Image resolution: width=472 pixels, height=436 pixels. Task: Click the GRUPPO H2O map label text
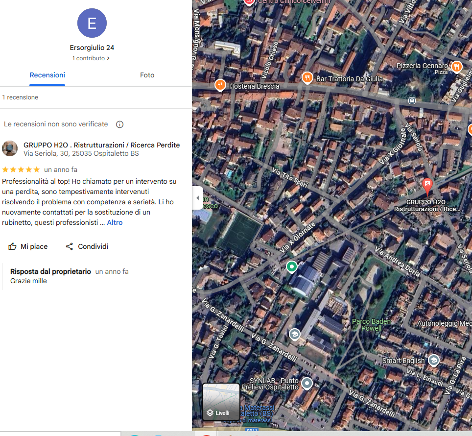[x=427, y=205]
